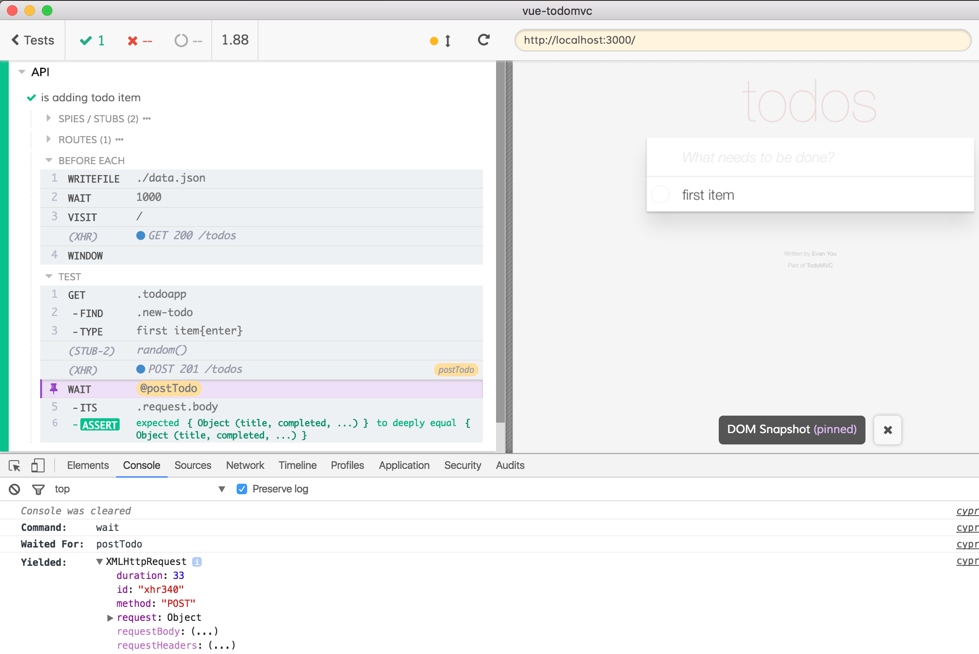Open the top context dropdown arrow
Image resolution: width=979 pixels, height=654 pixels.
222,489
